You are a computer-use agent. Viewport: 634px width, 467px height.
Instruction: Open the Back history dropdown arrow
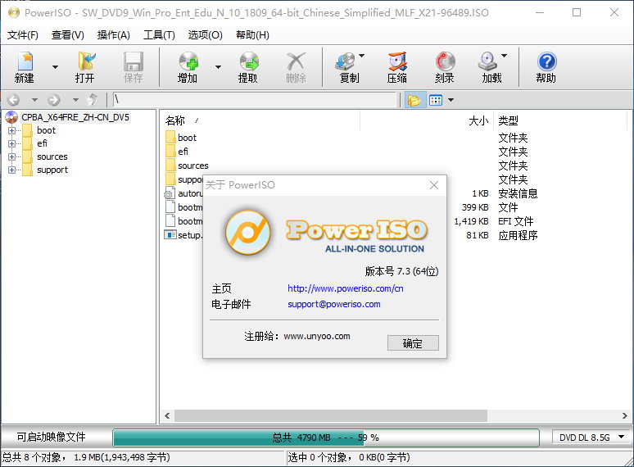34,99
